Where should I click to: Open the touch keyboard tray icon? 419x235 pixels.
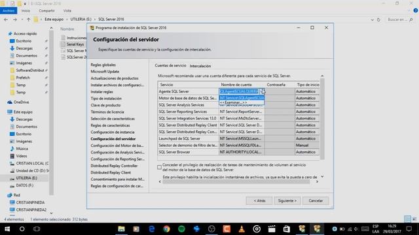[x=365, y=229]
